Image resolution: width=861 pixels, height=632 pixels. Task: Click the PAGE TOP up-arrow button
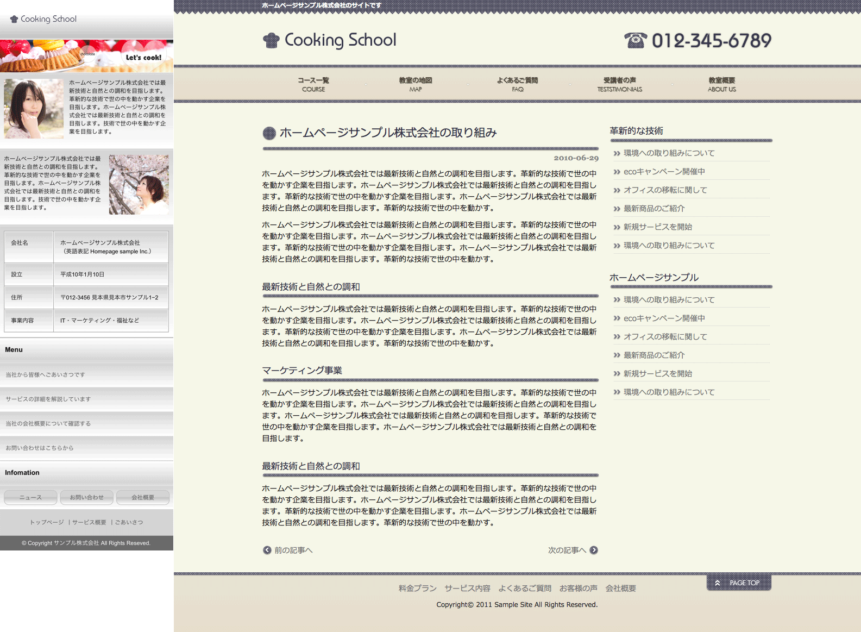tap(739, 583)
